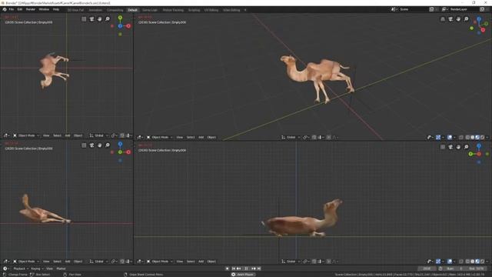Viewport: 492px width, 277px height.
Task: Add a new workspace with the plus button
Action: coord(245,10)
